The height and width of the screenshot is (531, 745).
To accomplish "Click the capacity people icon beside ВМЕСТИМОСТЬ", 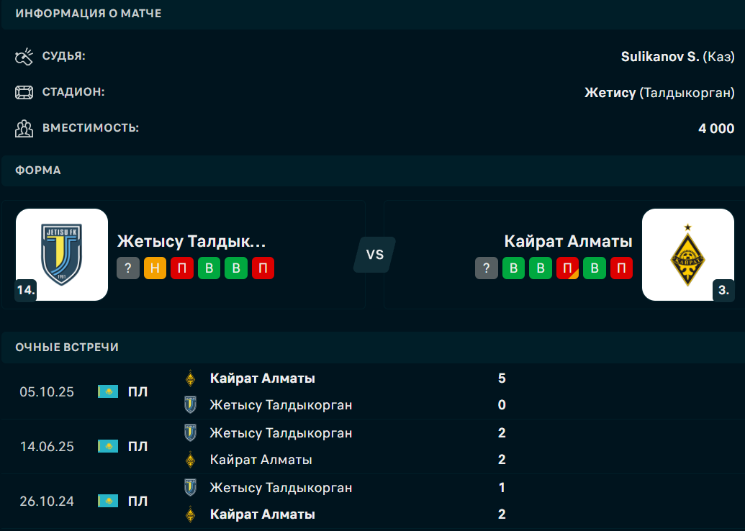I will click(x=24, y=129).
